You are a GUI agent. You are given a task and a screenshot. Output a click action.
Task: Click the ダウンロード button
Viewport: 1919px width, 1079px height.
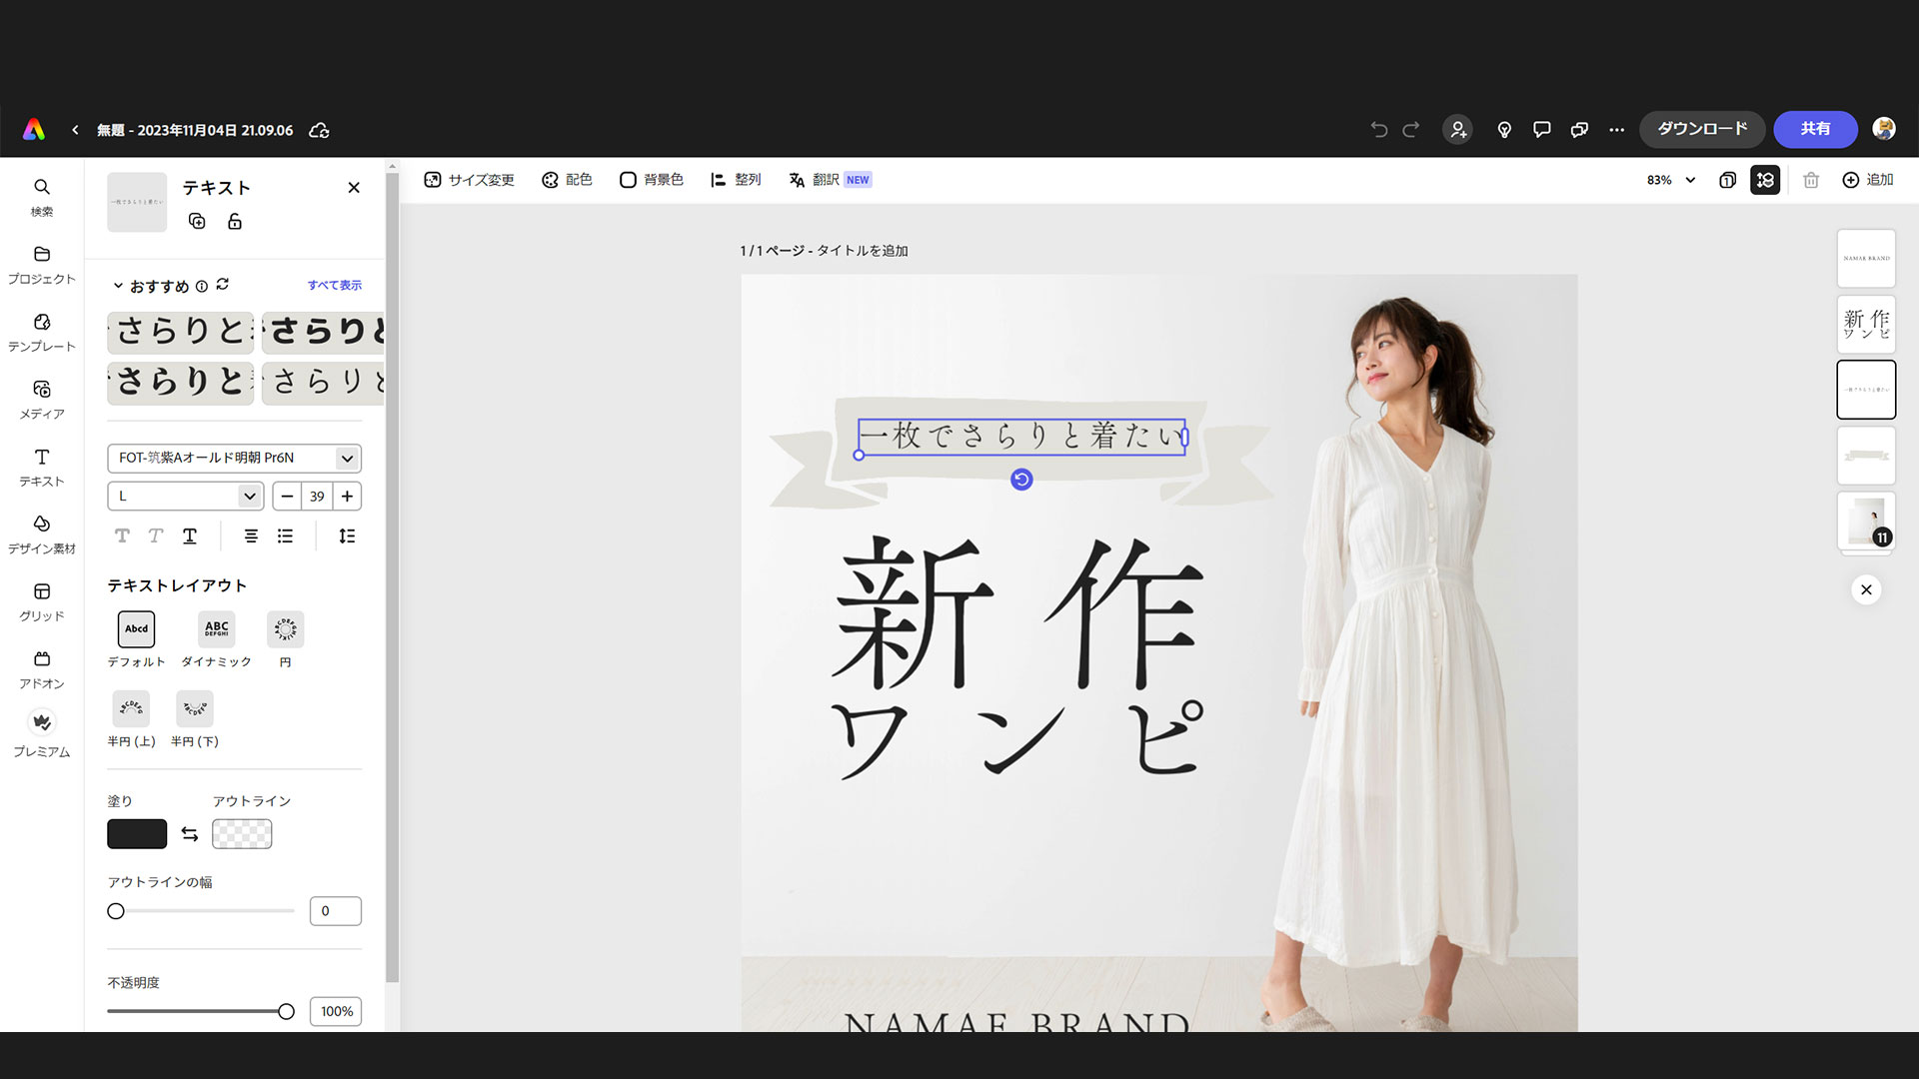click(x=1702, y=129)
